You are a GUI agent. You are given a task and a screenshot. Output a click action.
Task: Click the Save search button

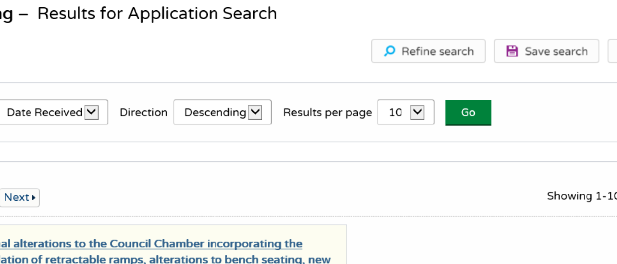pos(546,51)
